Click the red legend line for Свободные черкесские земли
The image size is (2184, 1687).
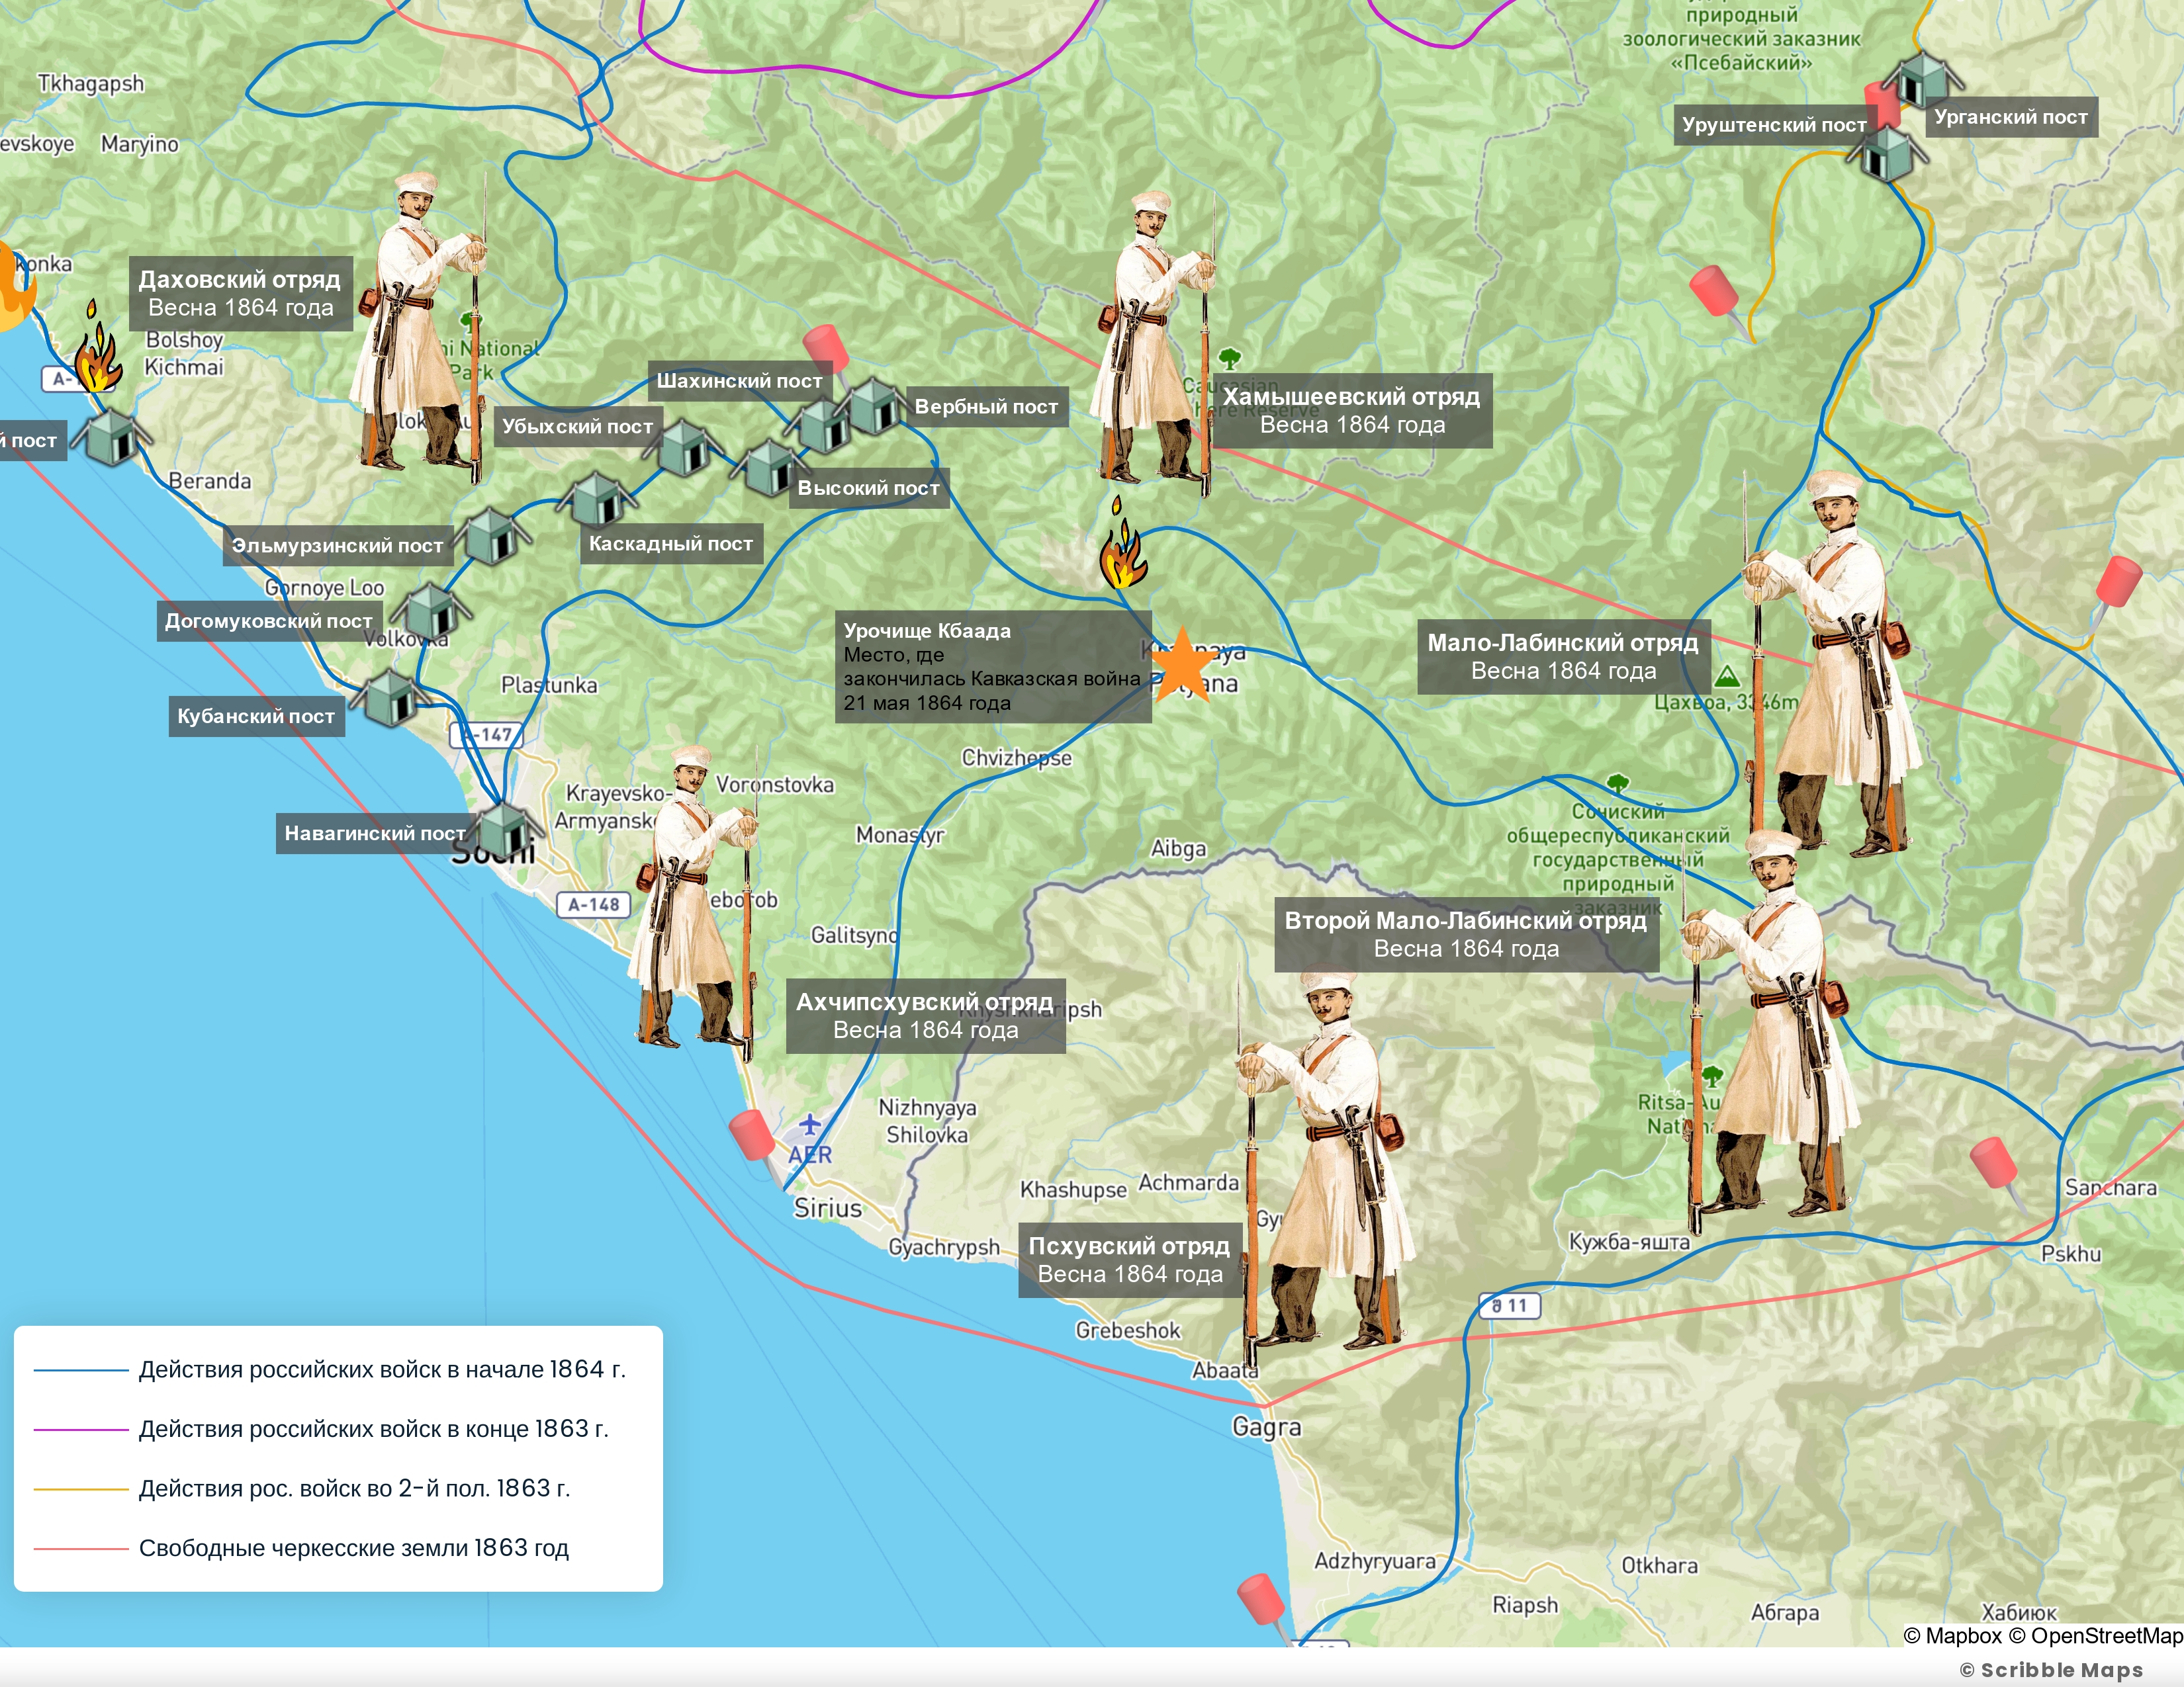[x=81, y=1549]
